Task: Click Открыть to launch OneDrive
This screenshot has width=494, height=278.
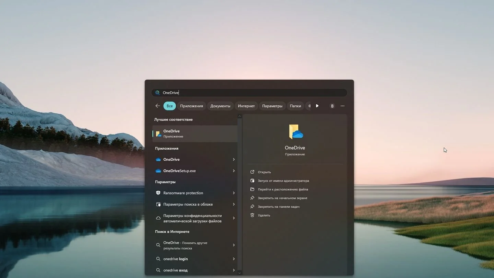Action: (264, 172)
